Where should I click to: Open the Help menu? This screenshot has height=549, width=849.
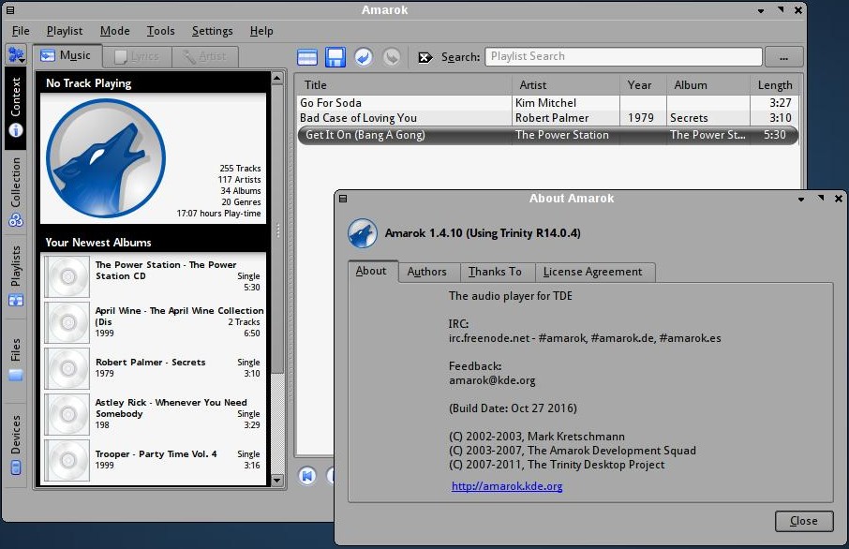click(261, 31)
